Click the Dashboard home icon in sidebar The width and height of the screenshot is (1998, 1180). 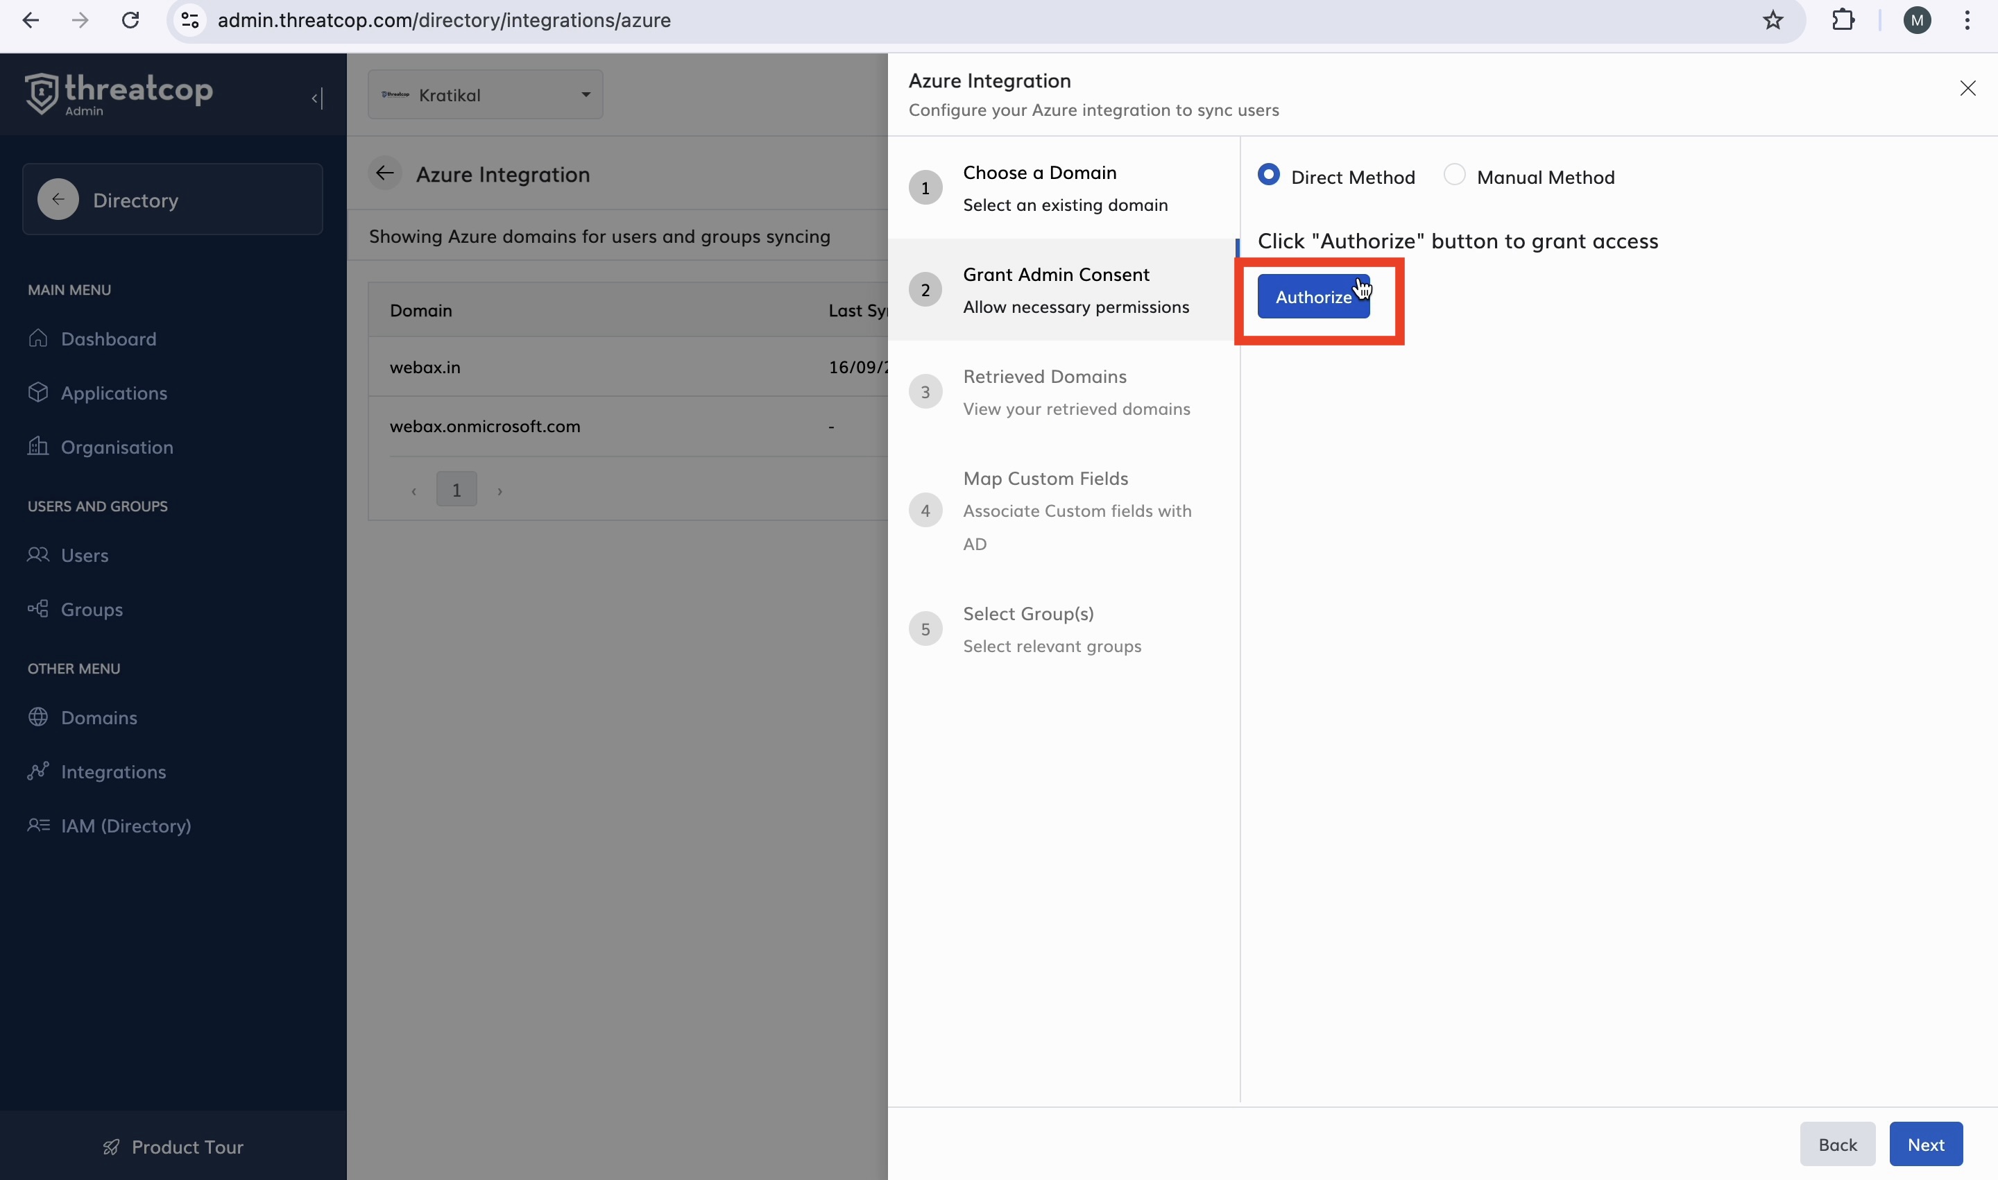pyautogui.click(x=37, y=338)
